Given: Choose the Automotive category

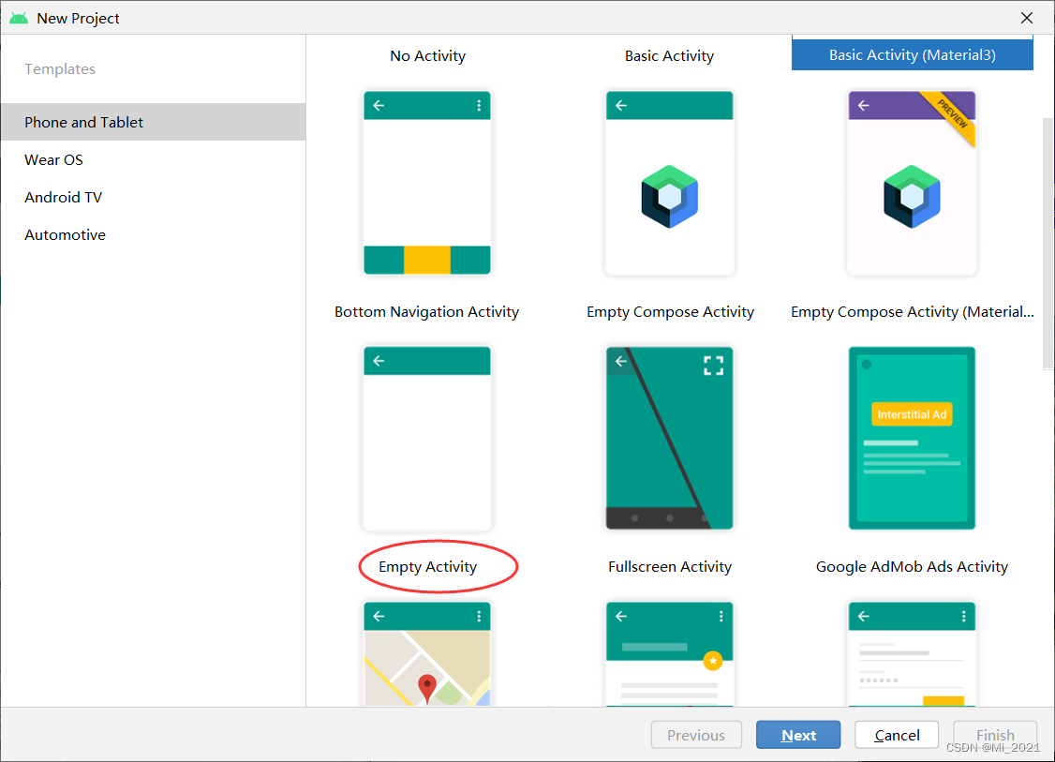Looking at the screenshot, I should 154,235.
